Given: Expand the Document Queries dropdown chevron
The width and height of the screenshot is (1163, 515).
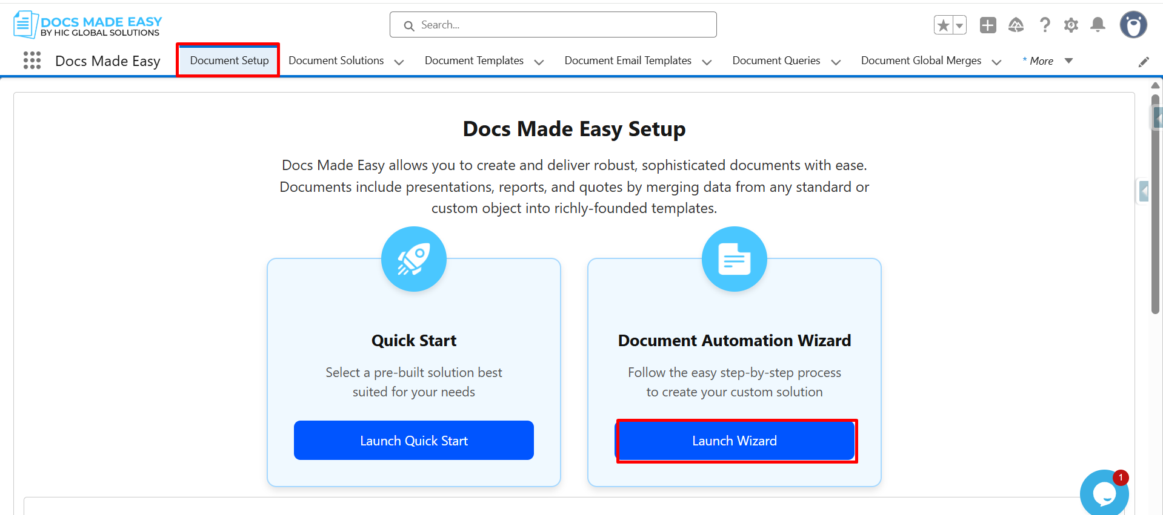Looking at the screenshot, I should tap(836, 62).
